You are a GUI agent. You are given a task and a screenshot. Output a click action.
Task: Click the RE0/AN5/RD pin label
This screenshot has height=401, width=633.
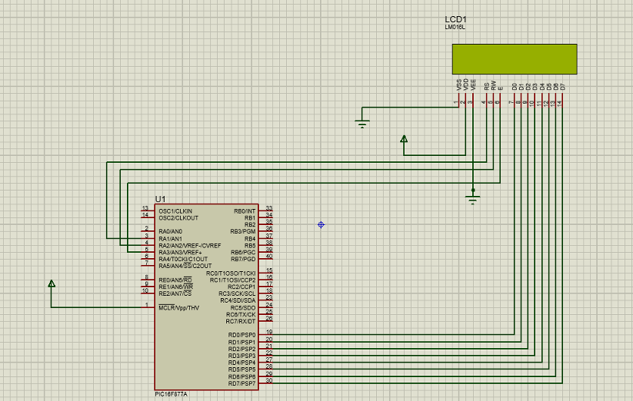[x=175, y=280]
